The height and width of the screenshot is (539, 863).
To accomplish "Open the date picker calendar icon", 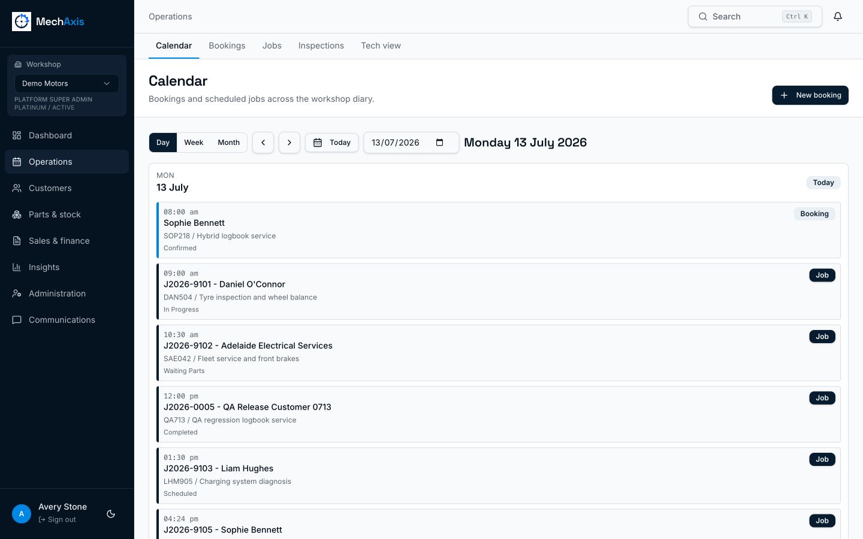I will coord(439,143).
